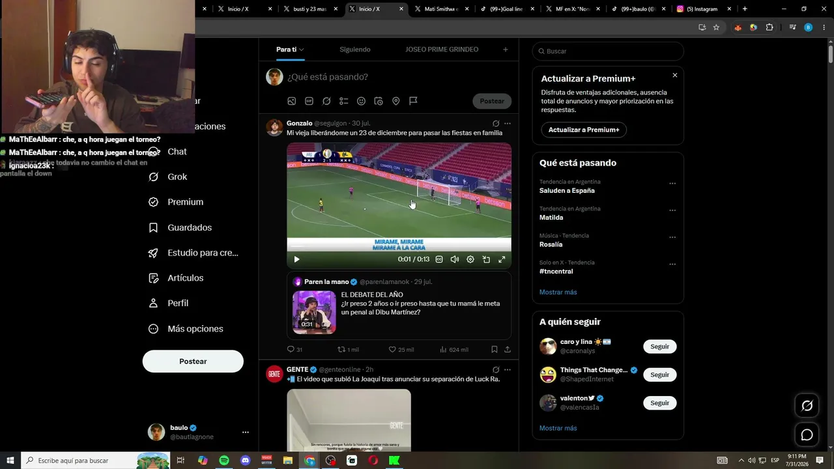Follow Things That Change account
This screenshot has width=834, height=469.
[x=659, y=375]
